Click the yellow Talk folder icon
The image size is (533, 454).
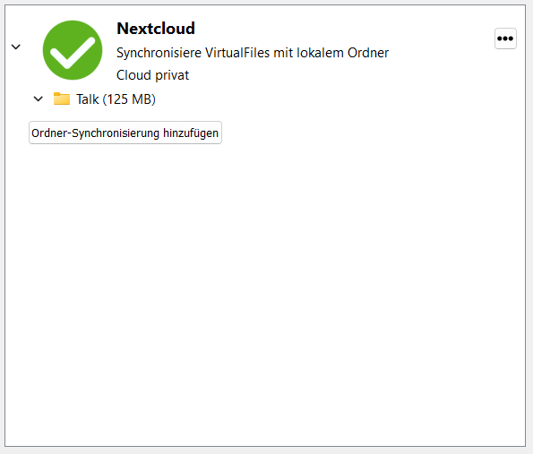[x=62, y=99]
